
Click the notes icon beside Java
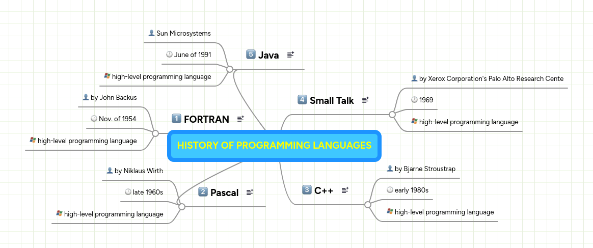290,55
